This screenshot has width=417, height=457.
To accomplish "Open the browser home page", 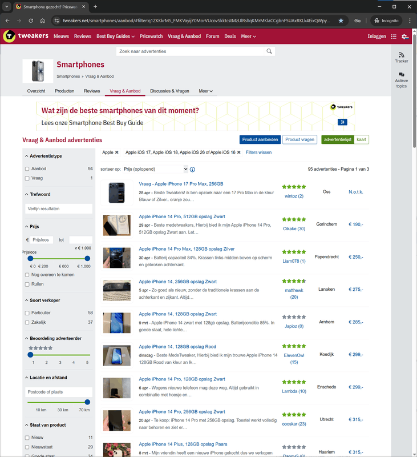I will point(42,21).
